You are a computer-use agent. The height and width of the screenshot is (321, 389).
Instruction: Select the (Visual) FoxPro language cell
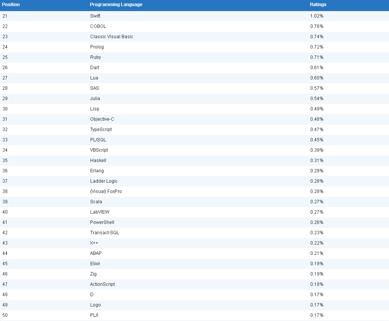(106, 191)
